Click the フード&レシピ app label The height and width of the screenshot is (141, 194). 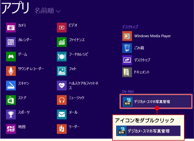78,54
